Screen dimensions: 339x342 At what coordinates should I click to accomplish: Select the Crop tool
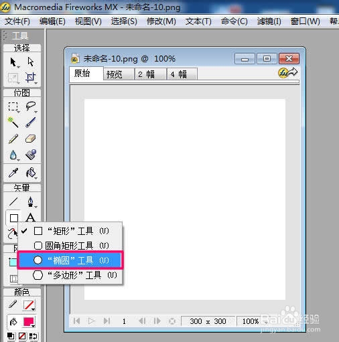pos(31,78)
